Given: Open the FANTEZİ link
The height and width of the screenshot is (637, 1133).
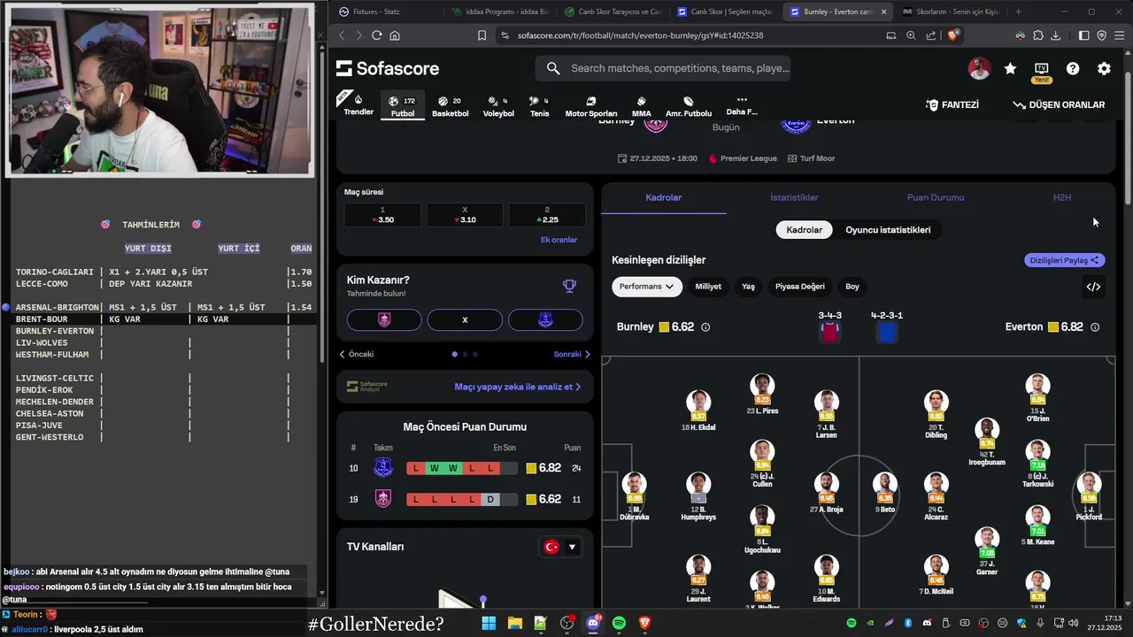Looking at the screenshot, I should point(952,104).
